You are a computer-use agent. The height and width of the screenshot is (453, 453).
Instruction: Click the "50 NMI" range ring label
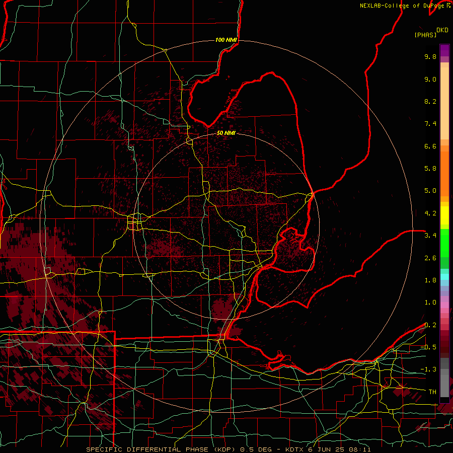(226, 133)
